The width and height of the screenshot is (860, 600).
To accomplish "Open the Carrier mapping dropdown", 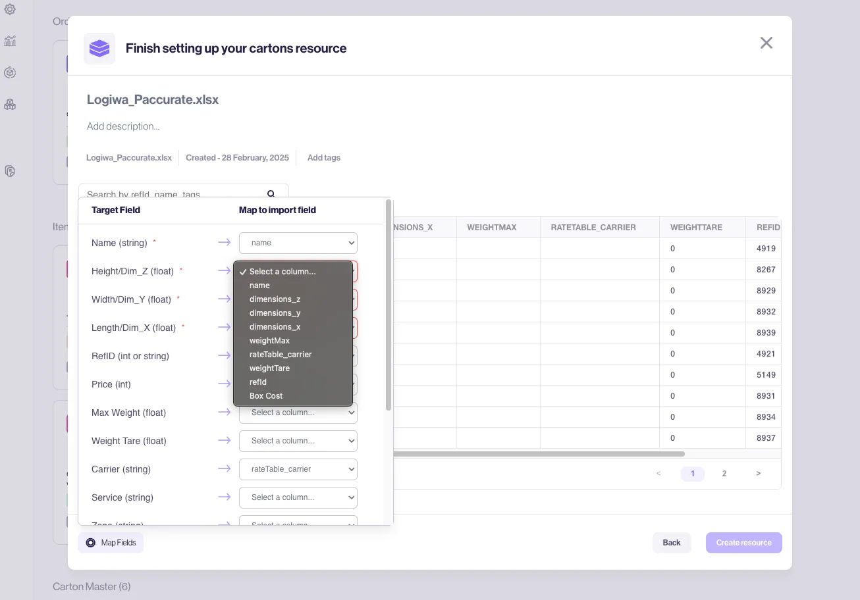I will (x=298, y=469).
